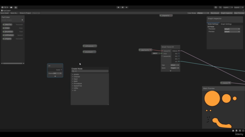Click the A(1) output port
Image resolution: width=245 pixels, height=137 pixels.
click(179, 61)
